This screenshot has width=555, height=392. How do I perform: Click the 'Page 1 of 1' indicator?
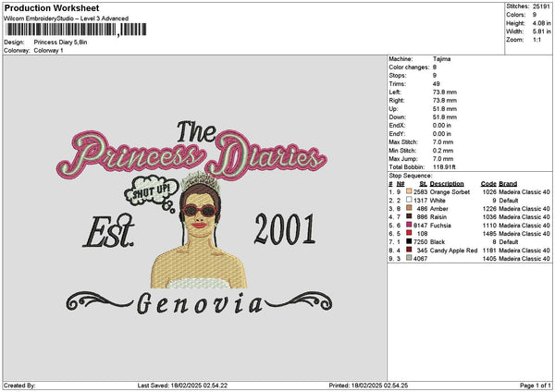[x=536, y=386]
